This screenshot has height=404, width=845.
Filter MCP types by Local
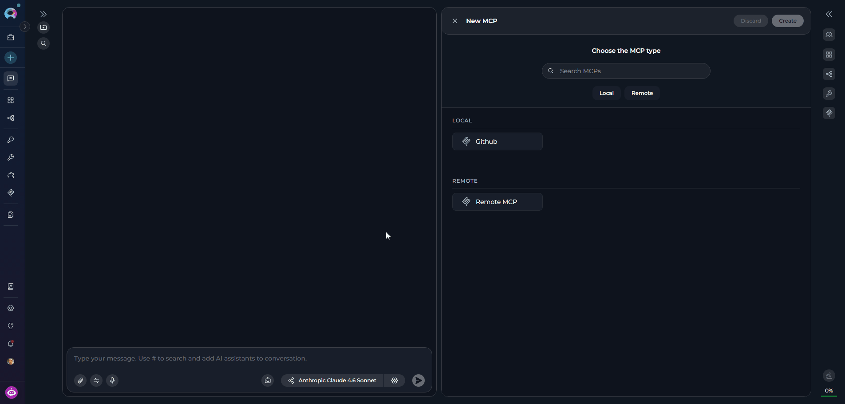(606, 93)
